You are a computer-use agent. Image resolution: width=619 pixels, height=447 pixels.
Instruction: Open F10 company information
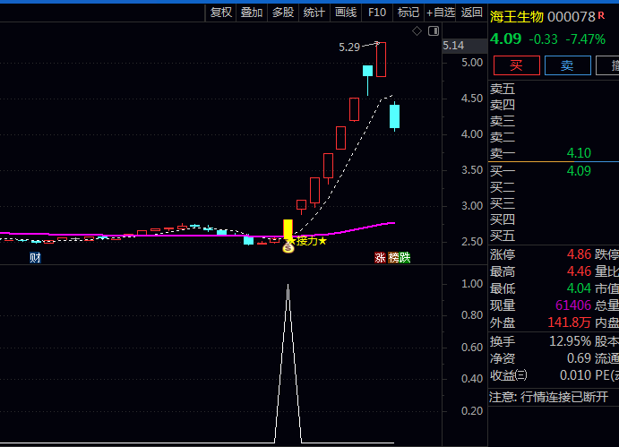[x=377, y=12]
